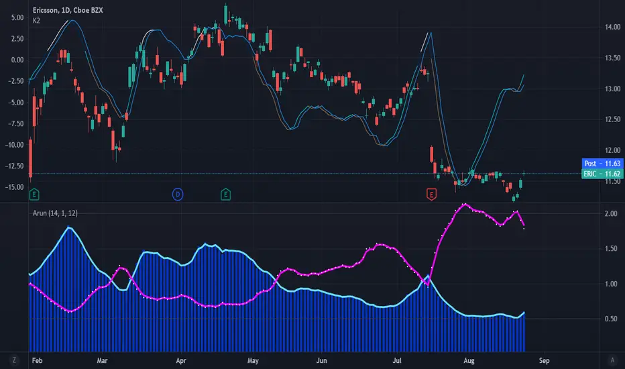
Task: Select the K2 indicator label
Action: (x=36, y=20)
